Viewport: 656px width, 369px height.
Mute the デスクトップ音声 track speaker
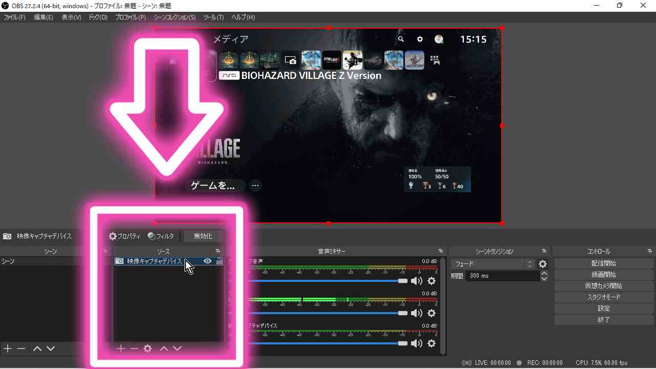point(417,281)
